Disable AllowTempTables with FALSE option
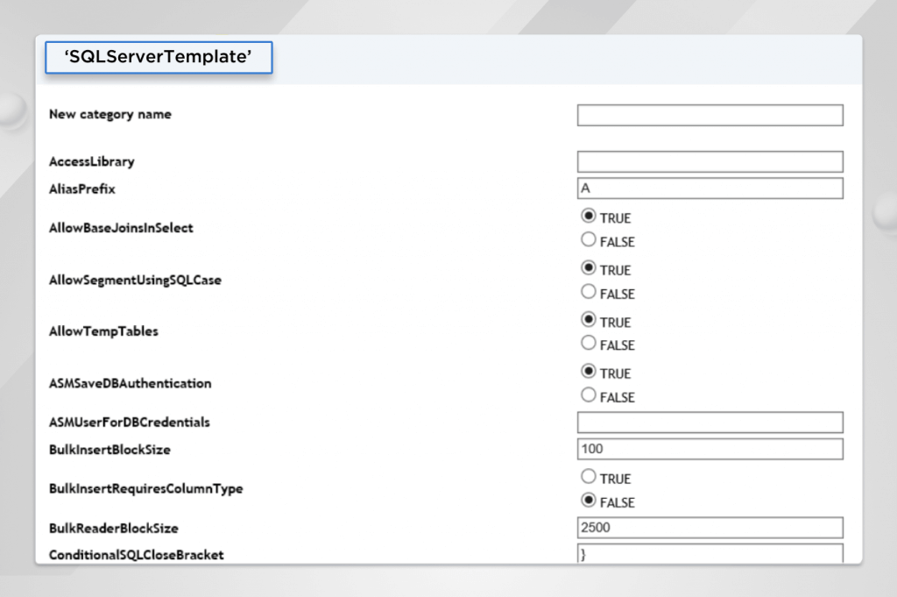Screen dimensions: 897x597 (x=589, y=344)
